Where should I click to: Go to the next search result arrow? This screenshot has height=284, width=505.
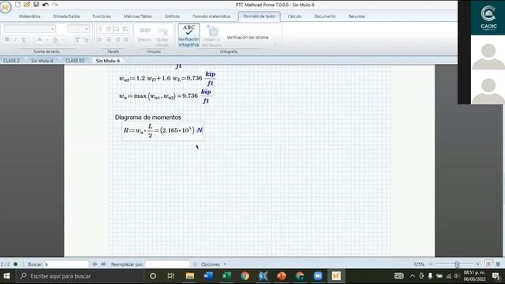[x=103, y=264]
